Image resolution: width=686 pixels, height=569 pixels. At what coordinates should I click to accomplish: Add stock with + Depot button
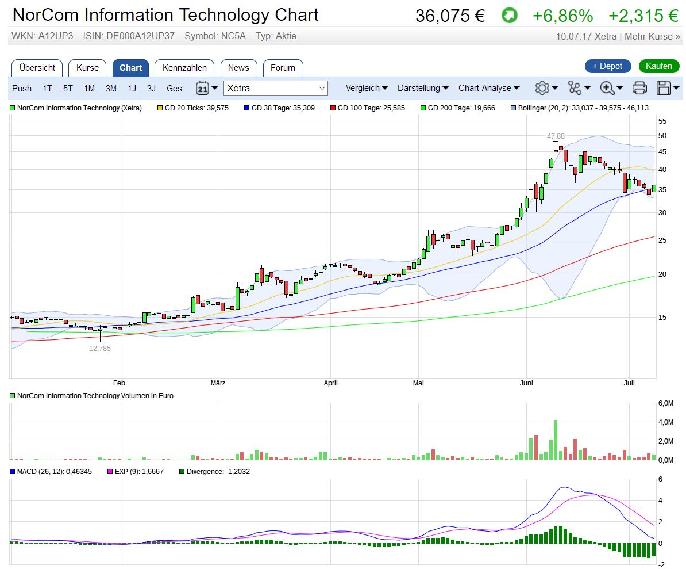(608, 66)
